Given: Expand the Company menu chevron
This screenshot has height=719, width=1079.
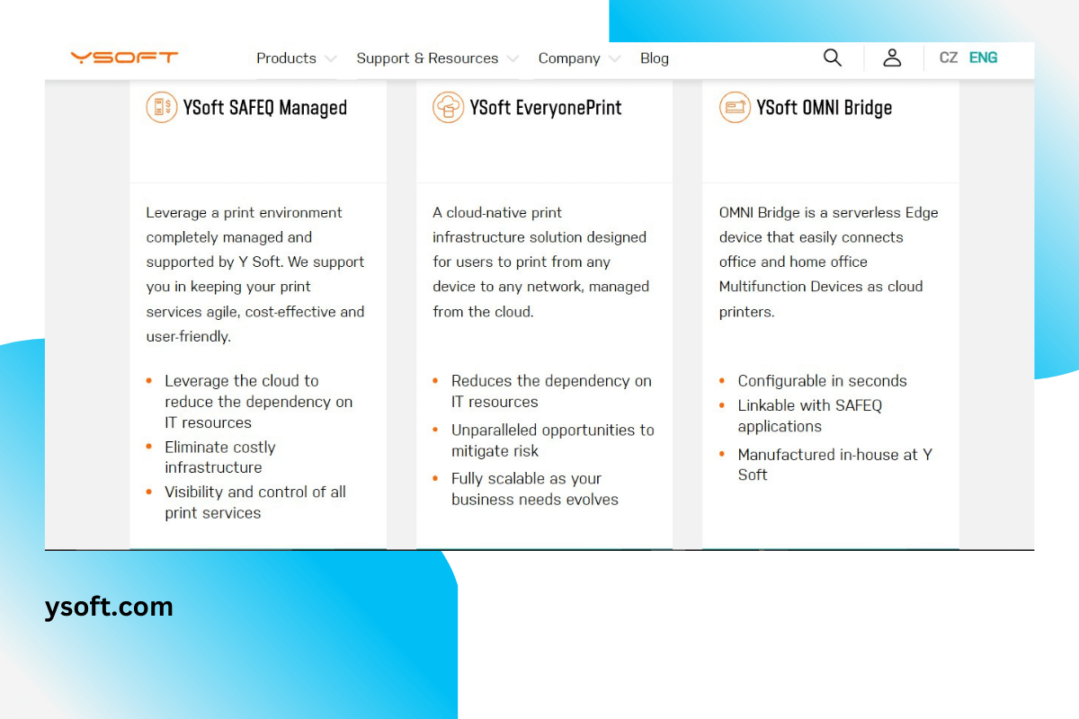Looking at the screenshot, I should (x=615, y=59).
